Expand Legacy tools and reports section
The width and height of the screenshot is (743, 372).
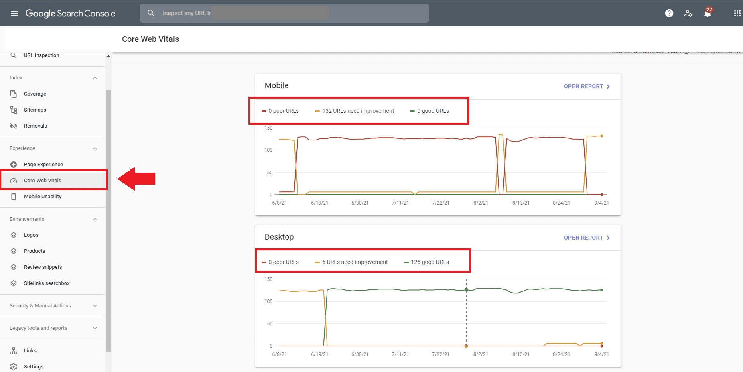(95, 328)
